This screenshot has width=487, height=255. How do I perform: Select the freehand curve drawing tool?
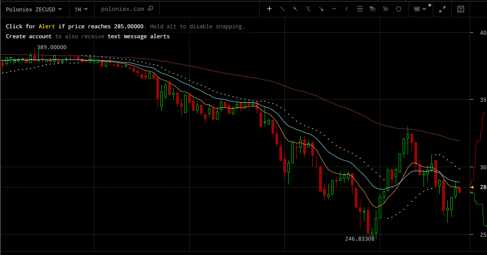tap(308, 9)
